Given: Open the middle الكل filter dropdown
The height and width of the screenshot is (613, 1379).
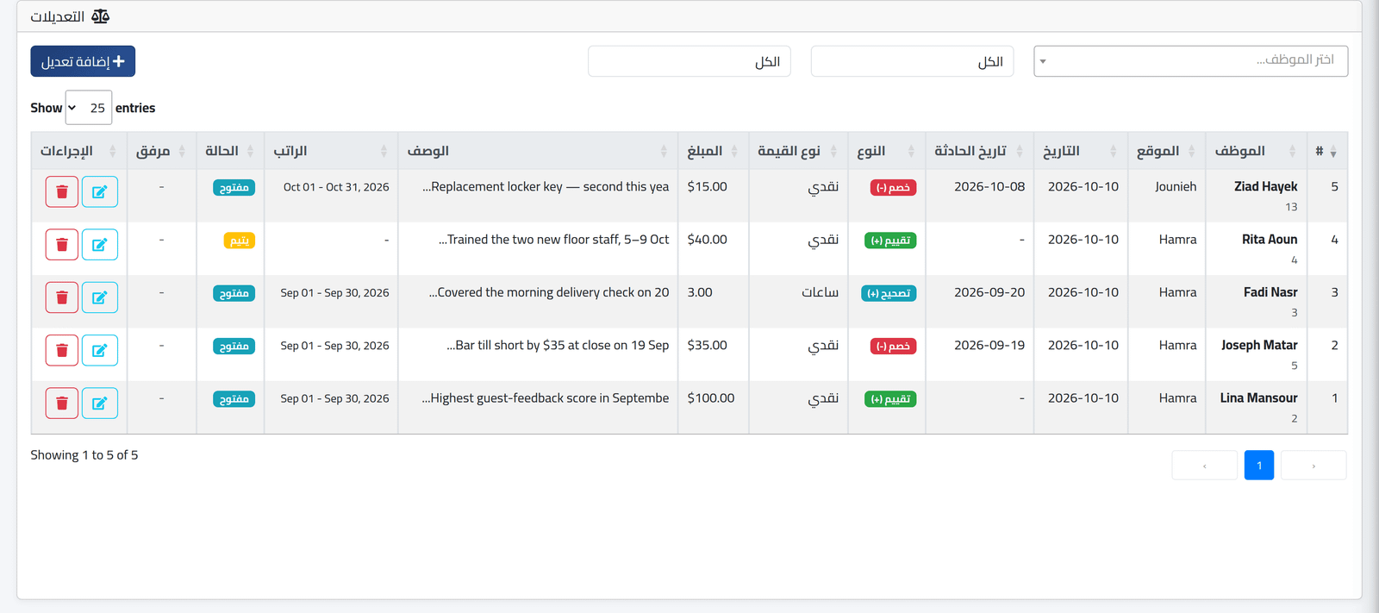Looking at the screenshot, I should pos(912,61).
